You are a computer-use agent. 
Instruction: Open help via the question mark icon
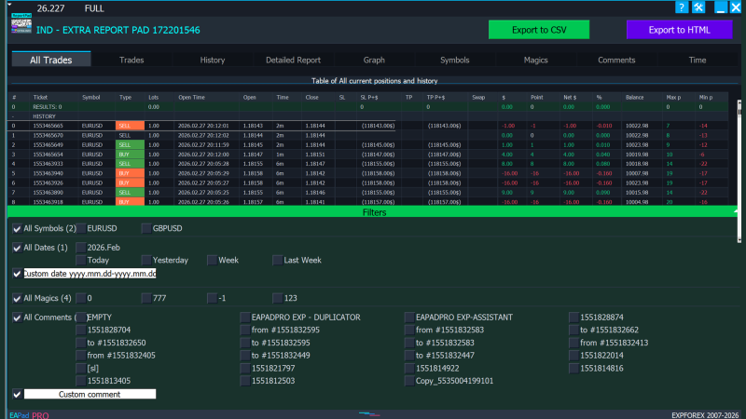pos(682,7)
